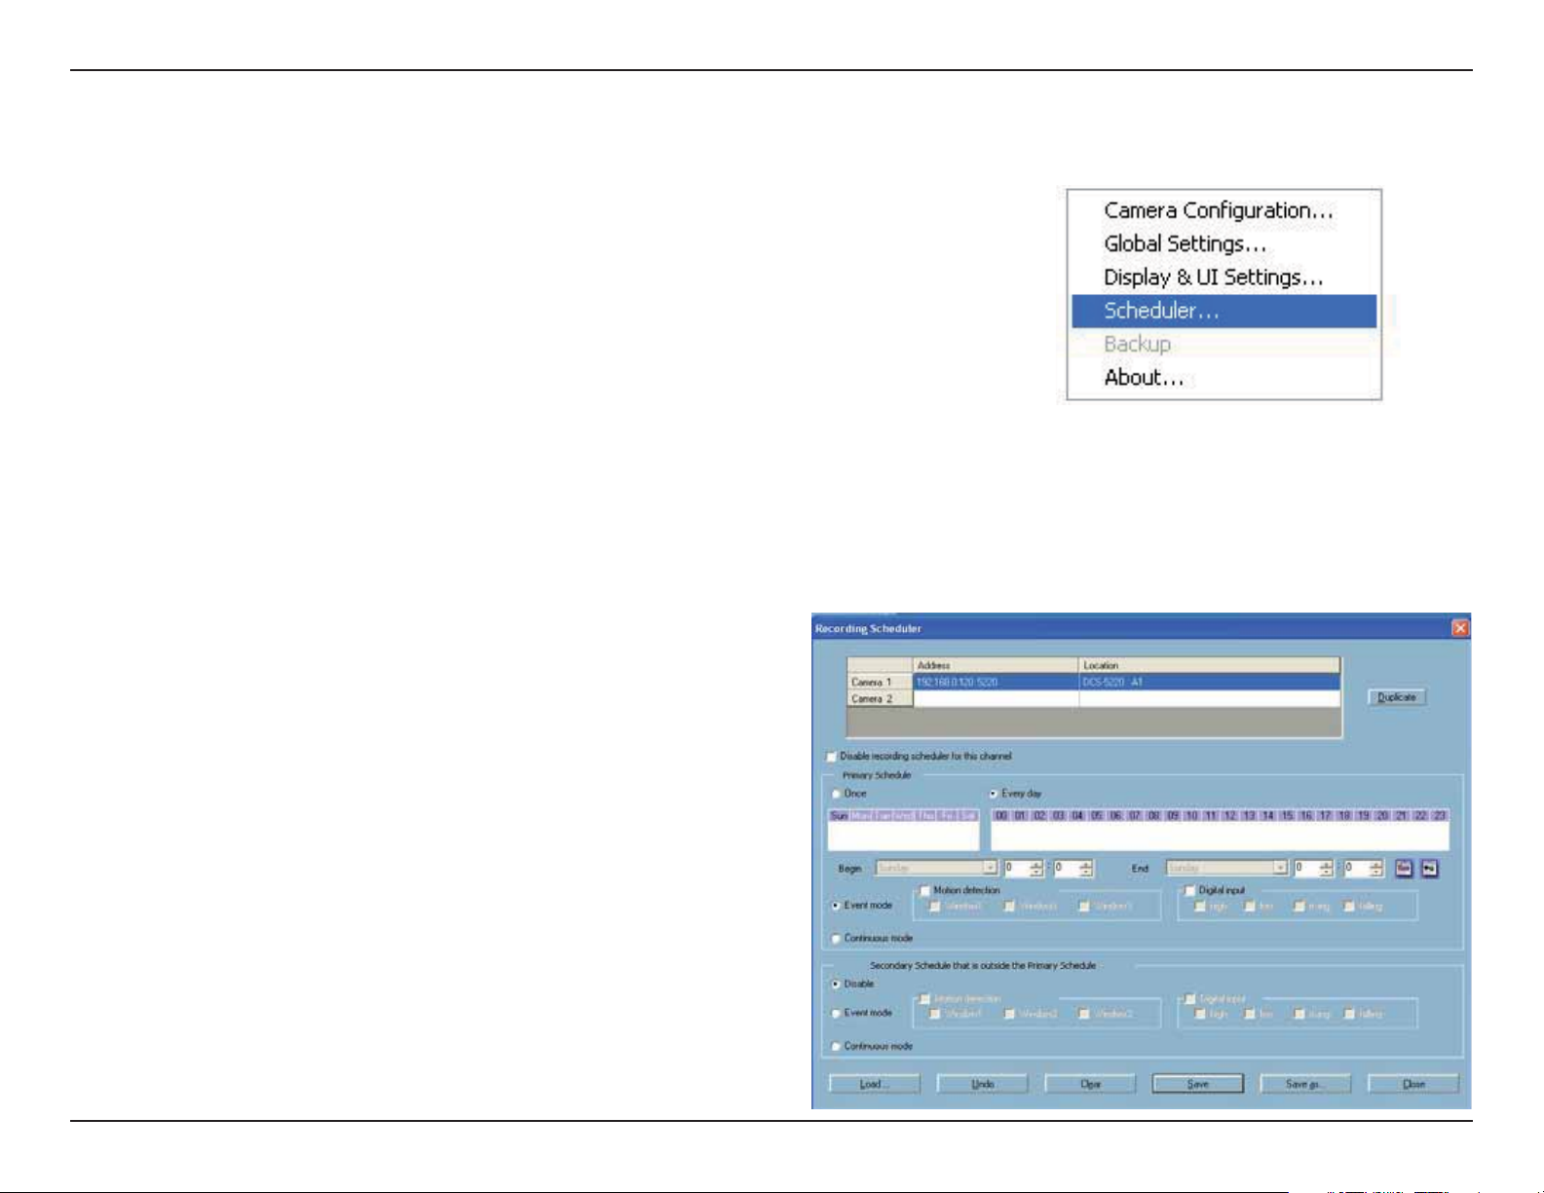Screen dimensions: 1544x1193
Task: Select Disable for the Secondary Schedule
Action: tap(836, 984)
